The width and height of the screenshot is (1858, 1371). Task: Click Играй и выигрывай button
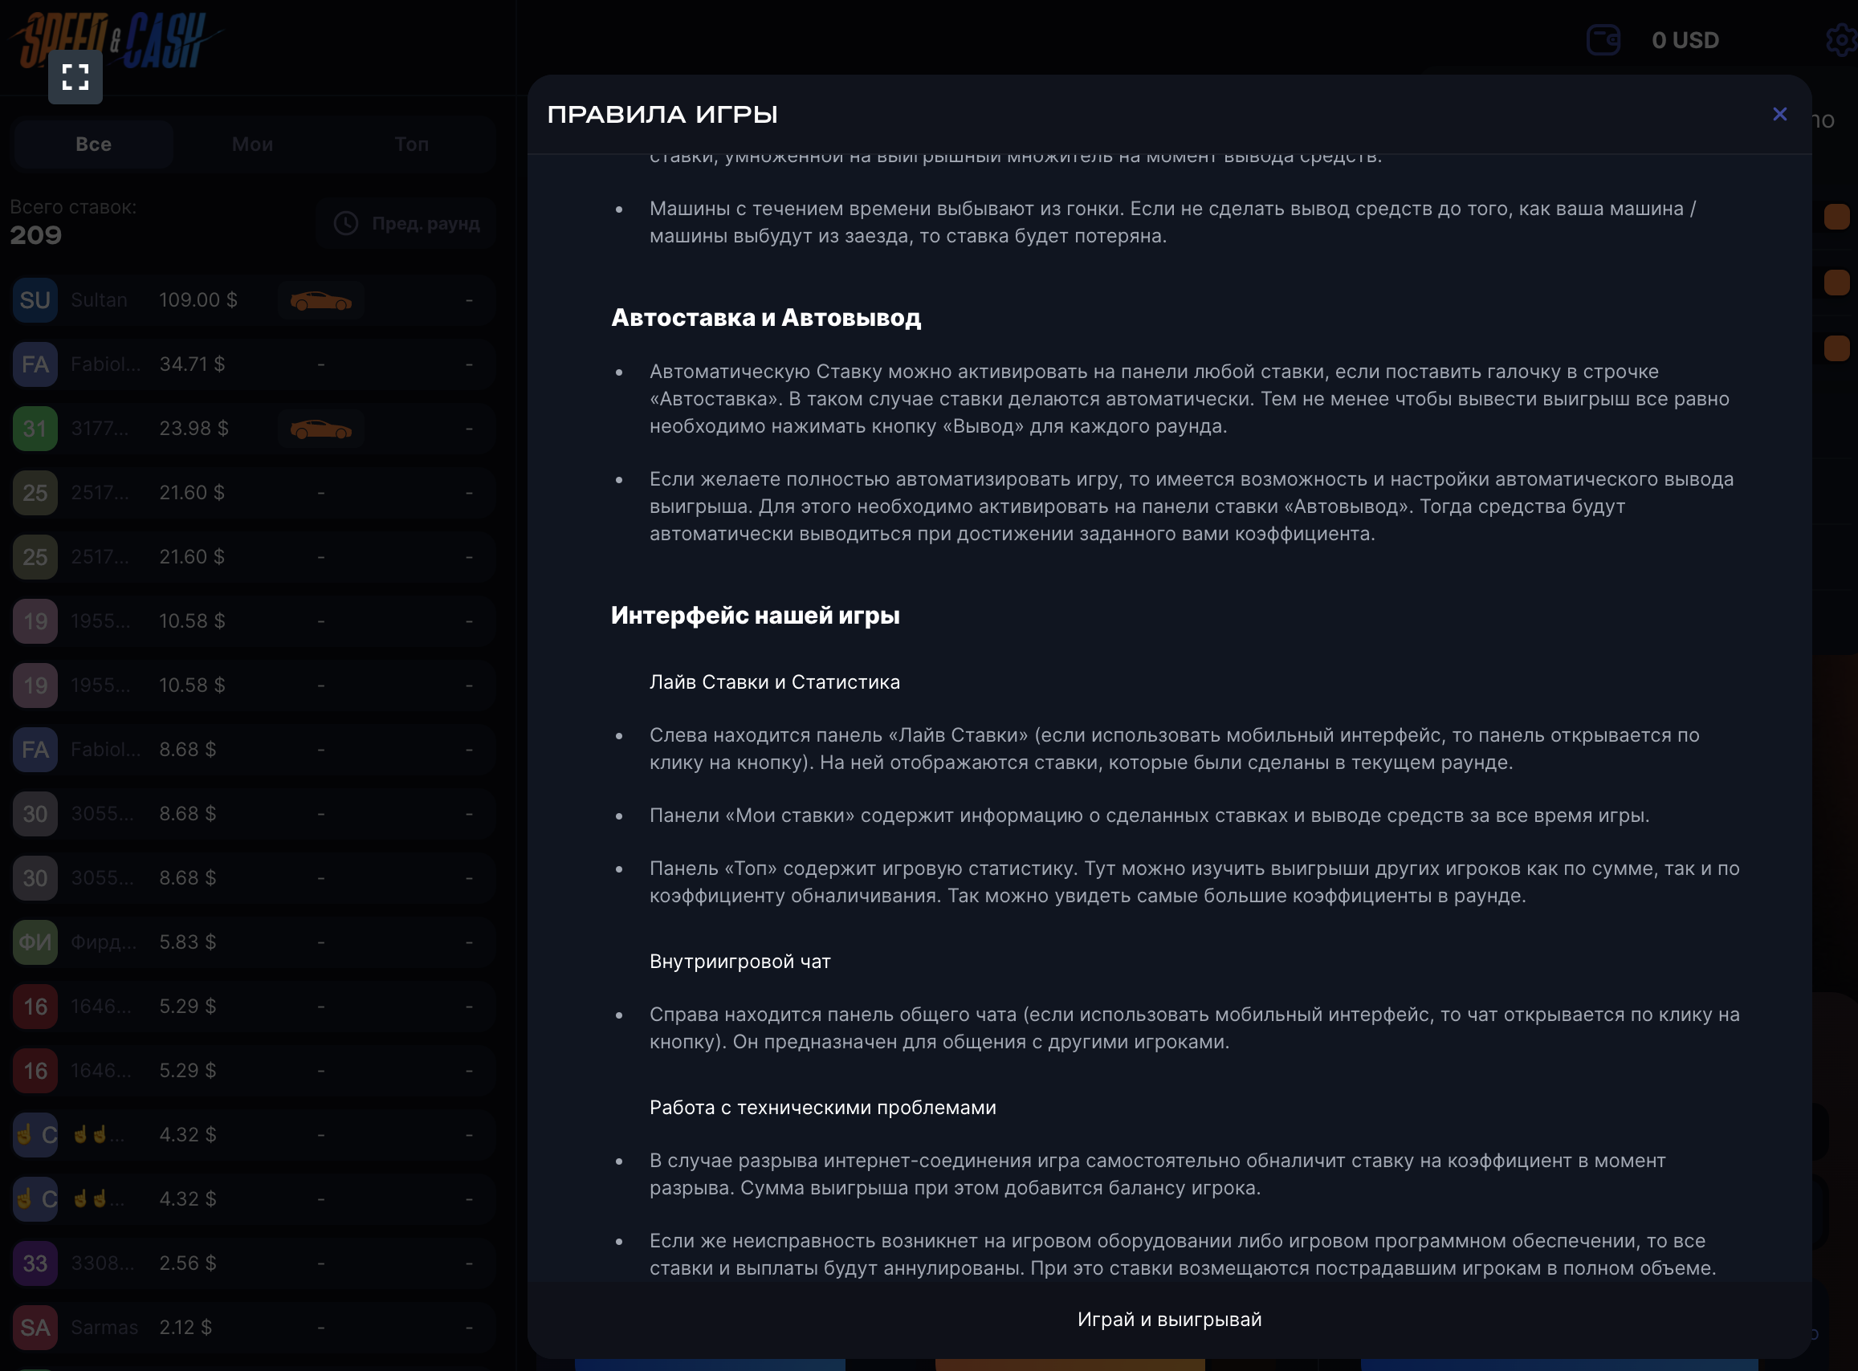(1168, 1319)
